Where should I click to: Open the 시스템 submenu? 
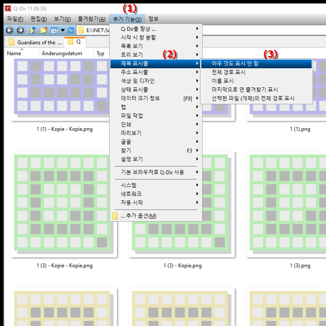[x=156, y=185]
